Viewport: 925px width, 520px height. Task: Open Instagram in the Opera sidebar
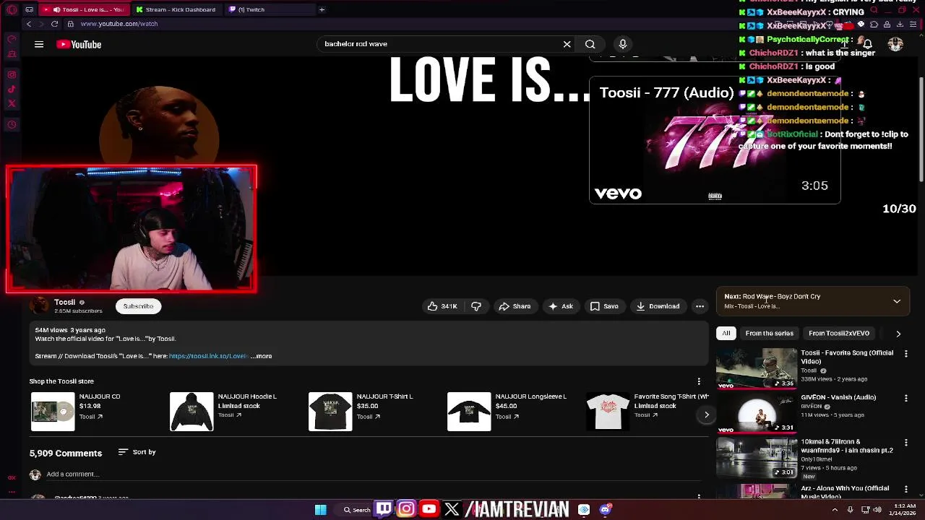pos(12,74)
